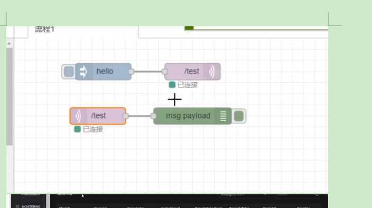The image size is (372, 208).
Task: Select the /test MQTT out node
Action: click(x=192, y=72)
